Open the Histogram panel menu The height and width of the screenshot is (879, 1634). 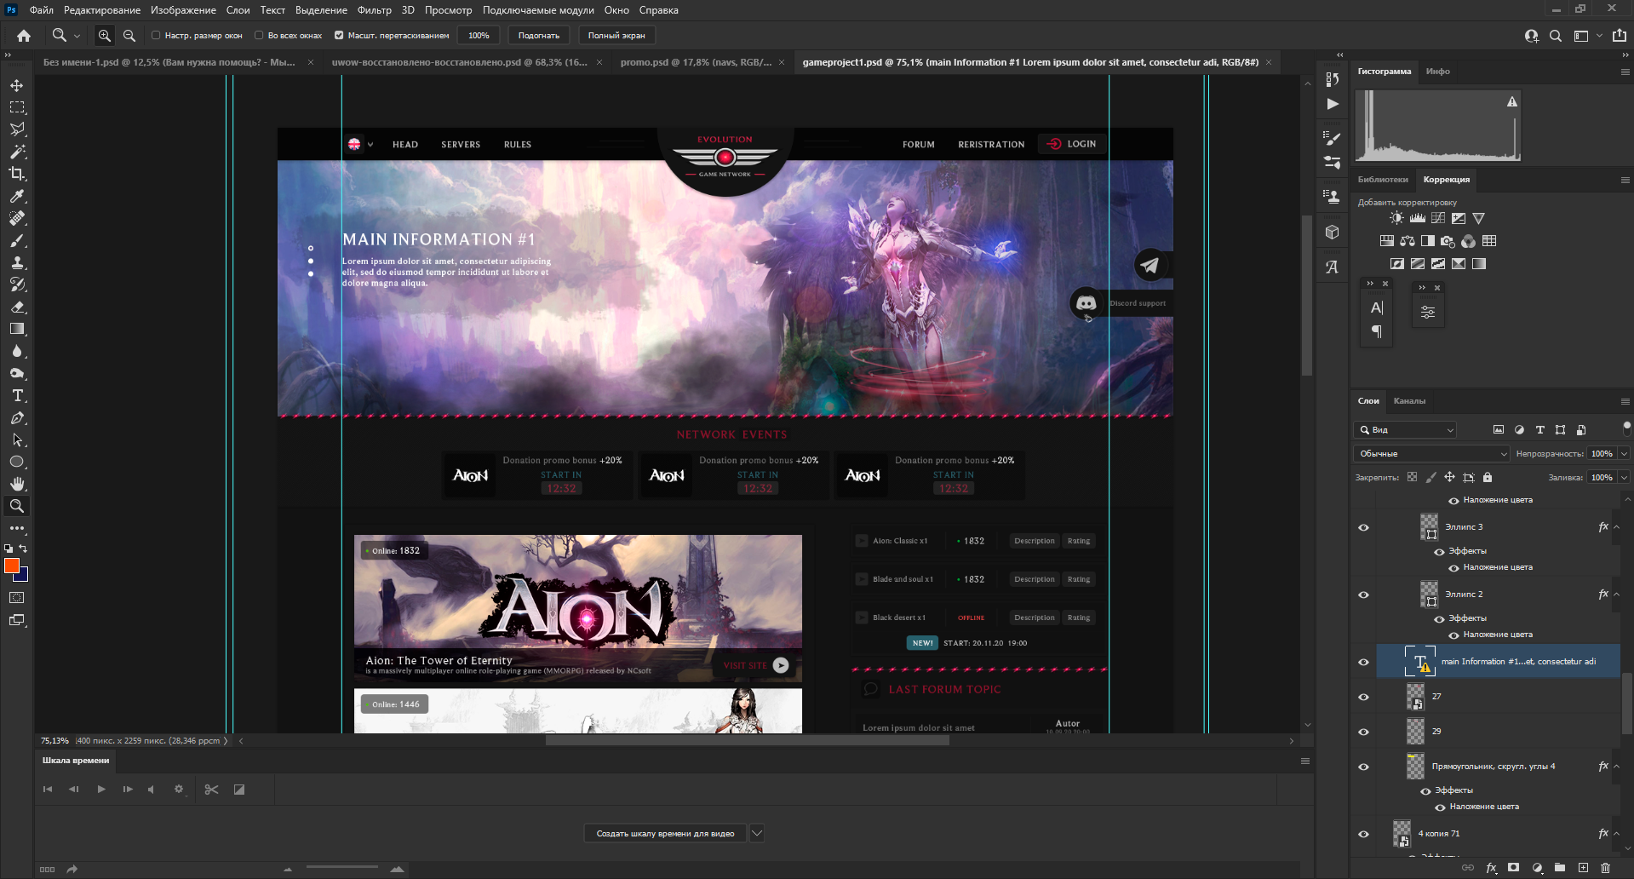pos(1625,72)
